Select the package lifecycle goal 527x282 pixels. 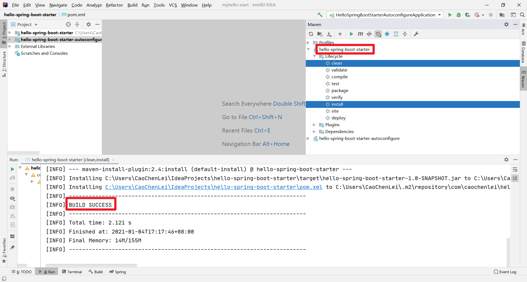(x=340, y=90)
